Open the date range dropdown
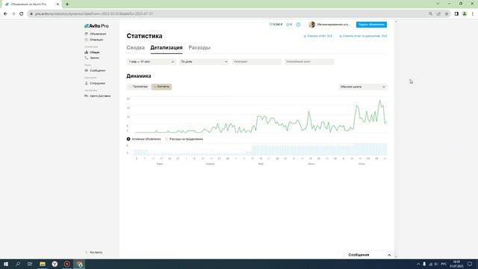478x269 pixels. 151,61
